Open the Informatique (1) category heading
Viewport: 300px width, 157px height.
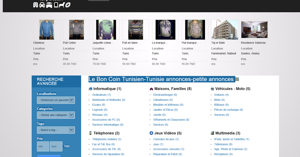(107, 89)
